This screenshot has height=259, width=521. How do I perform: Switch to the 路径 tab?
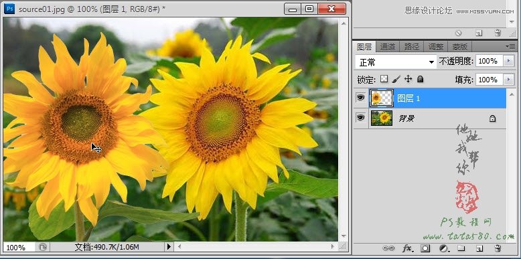tap(412, 47)
